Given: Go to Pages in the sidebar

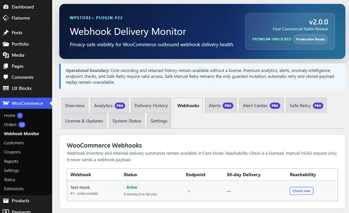Looking at the screenshot, I should 17,66.
